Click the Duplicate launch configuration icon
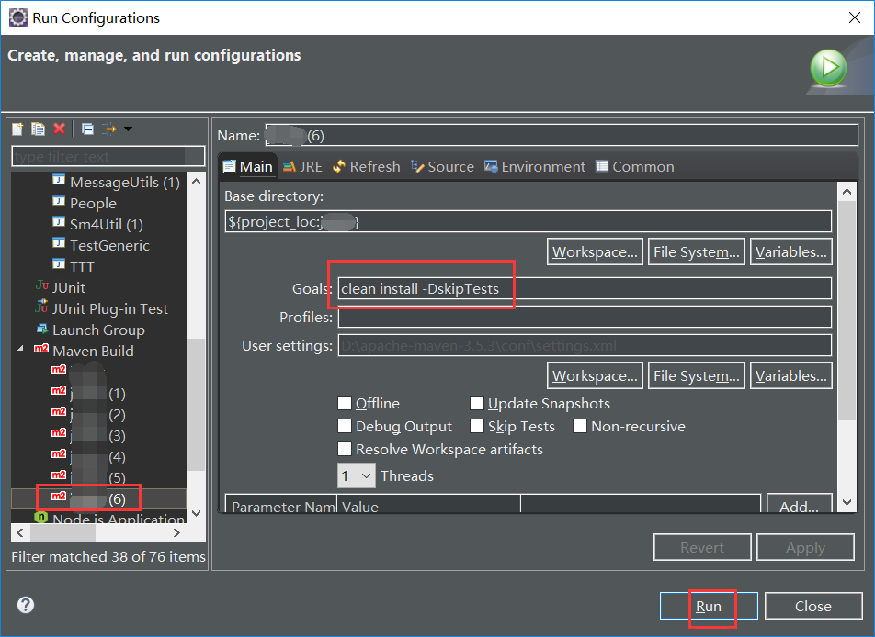The image size is (875, 637). [x=38, y=129]
